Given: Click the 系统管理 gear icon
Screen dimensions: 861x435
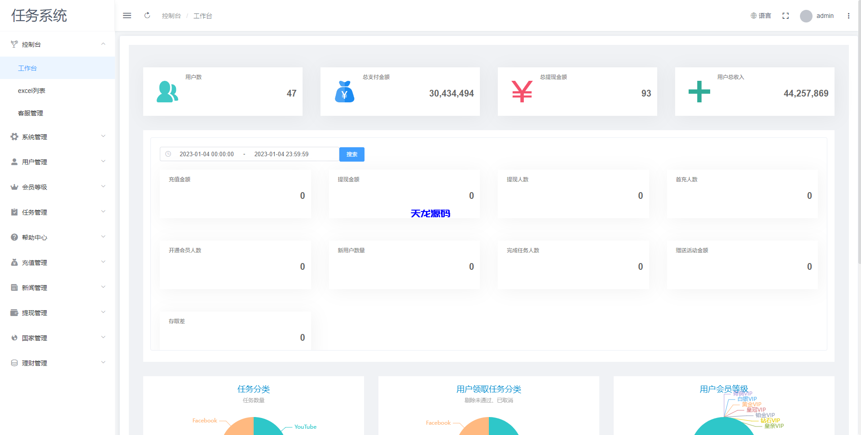Looking at the screenshot, I should pyautogui.click(x=14, y=136).
